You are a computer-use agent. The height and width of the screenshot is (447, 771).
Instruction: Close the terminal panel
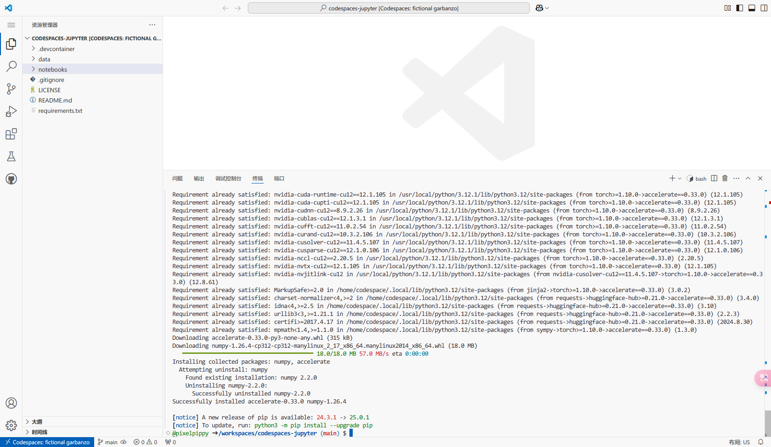click(x=760, y=178)
